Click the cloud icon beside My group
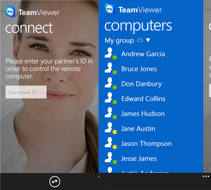The height and width of the screenshot is (190, 211). click(140, 40)
